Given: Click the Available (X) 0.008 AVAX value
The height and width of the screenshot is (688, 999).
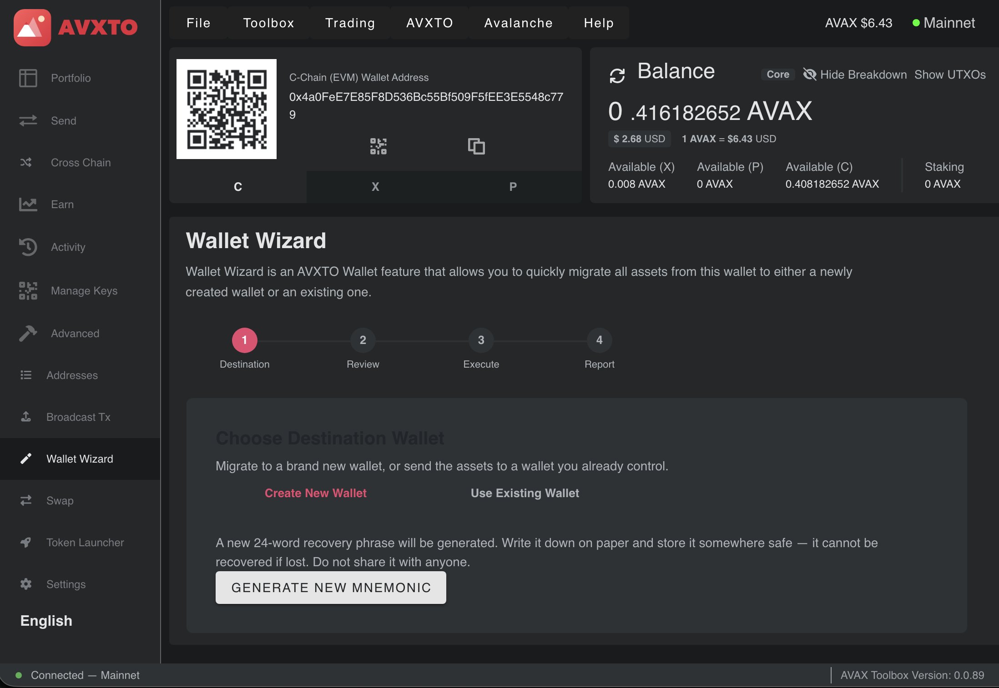Looking at the screenshot, I should pyautogui.click(x=636, y=184).
